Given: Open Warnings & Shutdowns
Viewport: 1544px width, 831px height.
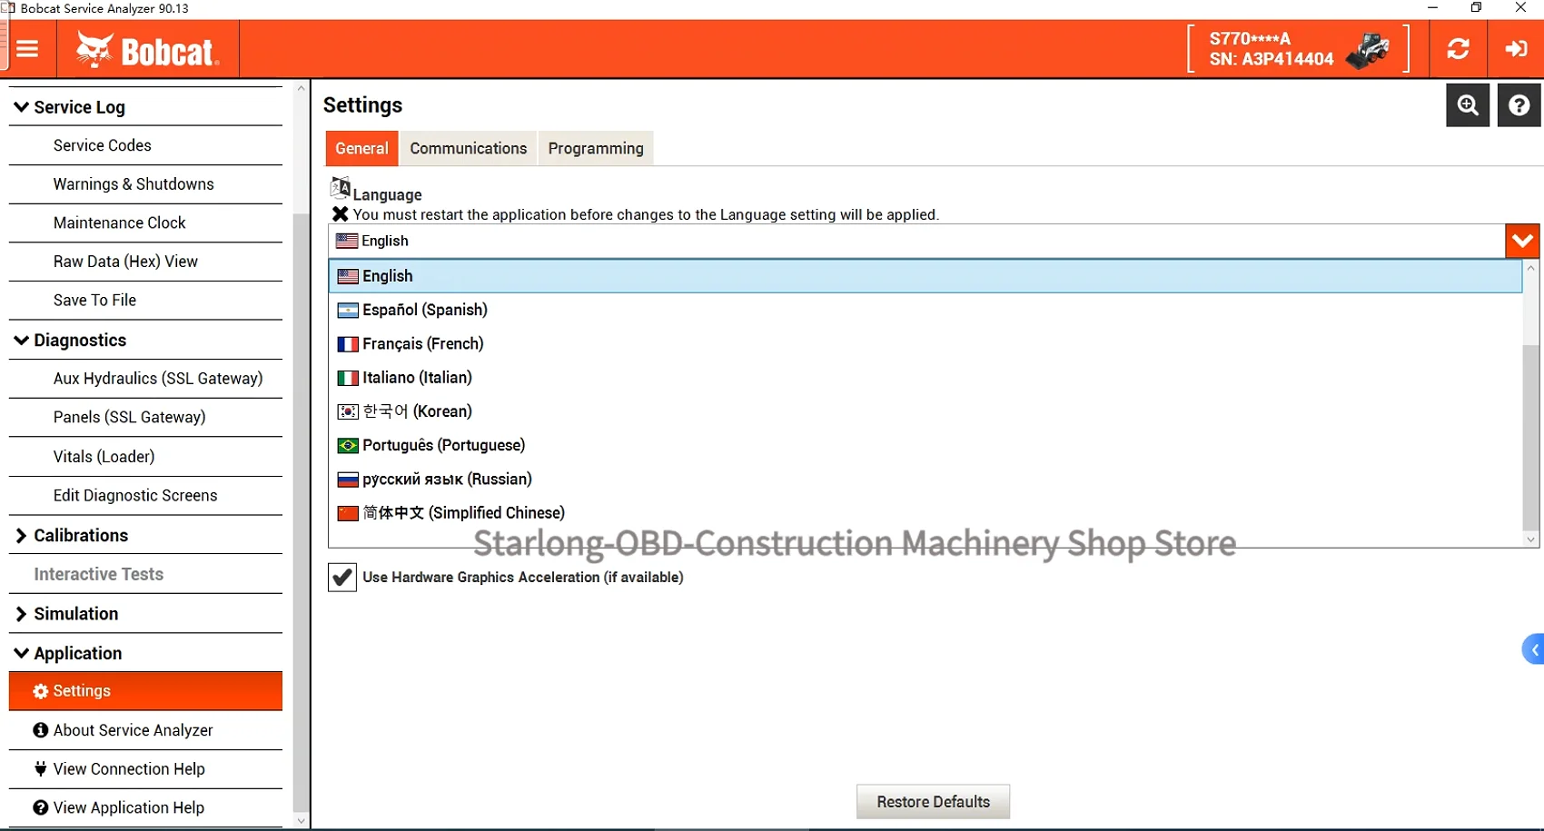Looking at the screenshot, I should click(x=145, y=184).
